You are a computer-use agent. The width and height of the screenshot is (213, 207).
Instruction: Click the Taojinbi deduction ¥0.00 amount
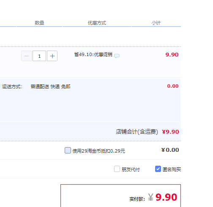tap(170, 150)
